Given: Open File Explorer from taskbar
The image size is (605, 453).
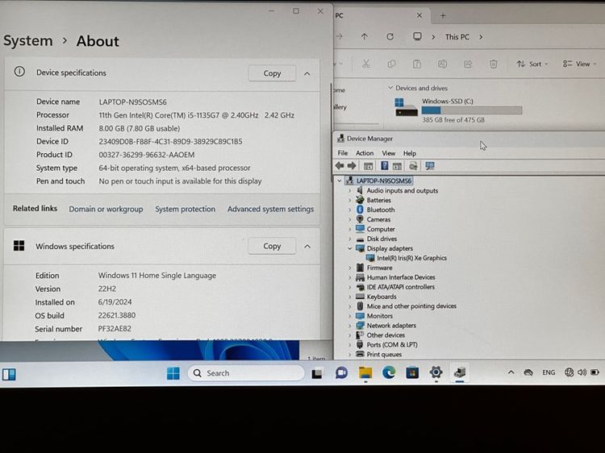Looking at the screenshot, I should 365,373.
